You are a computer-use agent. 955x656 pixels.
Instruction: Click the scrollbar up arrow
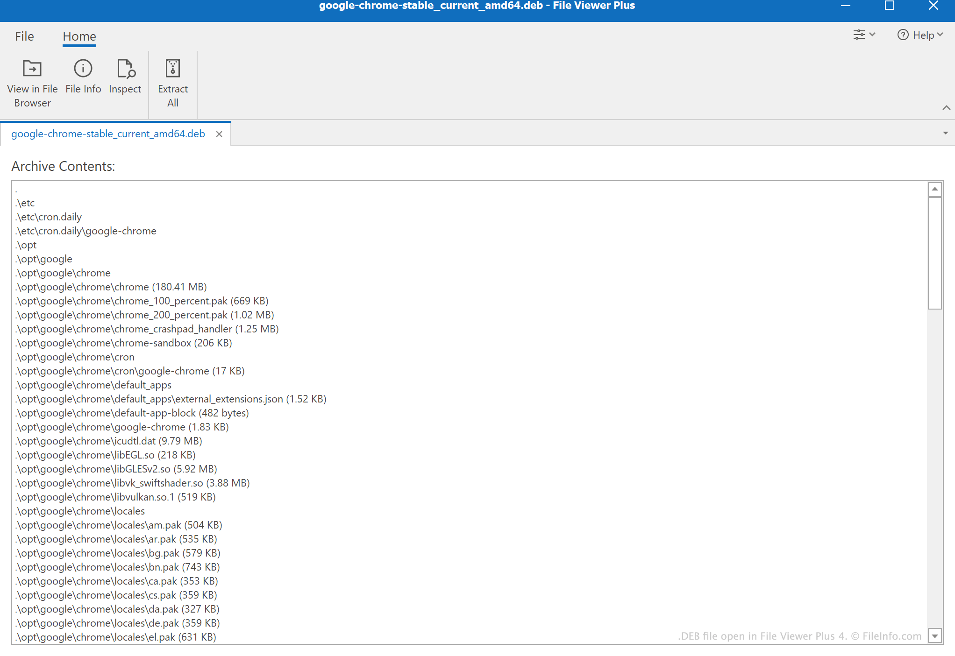934,189
